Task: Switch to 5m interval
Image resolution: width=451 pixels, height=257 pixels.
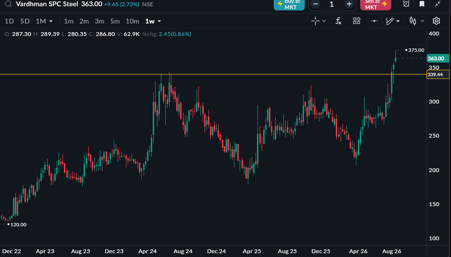Action: pyautogui.click(x=115, y=21)
